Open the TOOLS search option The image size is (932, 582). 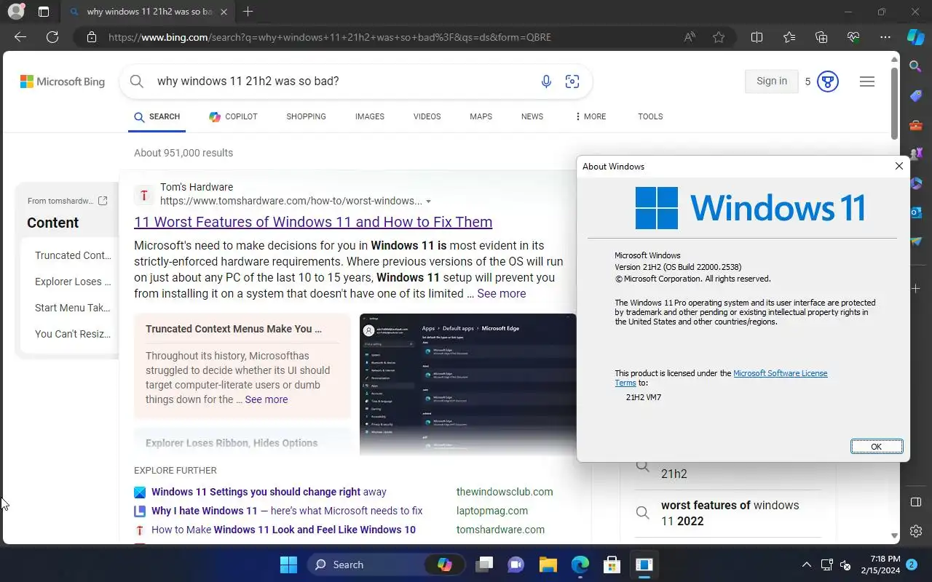point(650,116)
